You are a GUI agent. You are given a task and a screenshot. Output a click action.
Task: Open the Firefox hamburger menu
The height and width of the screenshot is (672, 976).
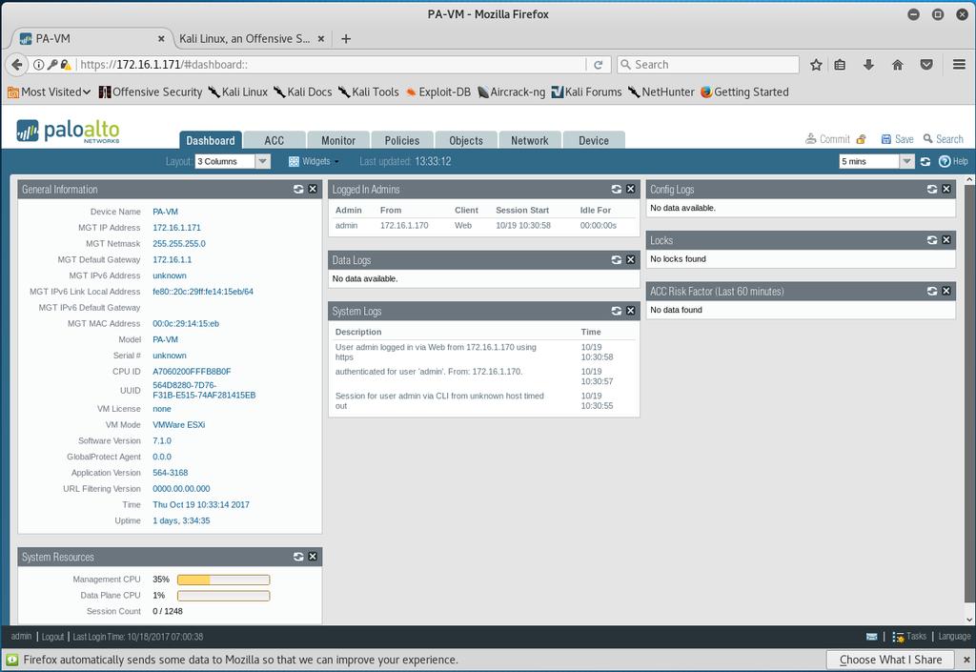(x=959, y=65)
